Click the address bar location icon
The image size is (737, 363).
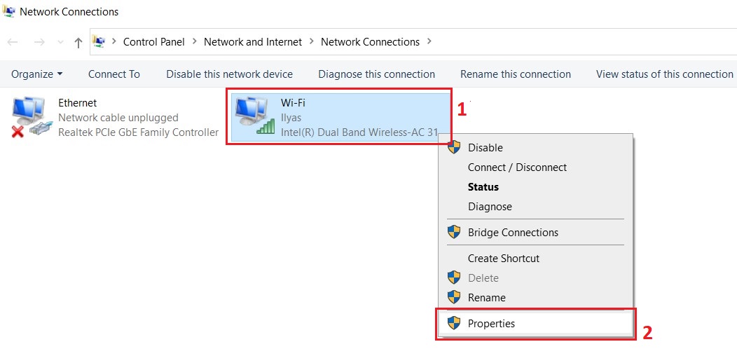coord(99,42)
